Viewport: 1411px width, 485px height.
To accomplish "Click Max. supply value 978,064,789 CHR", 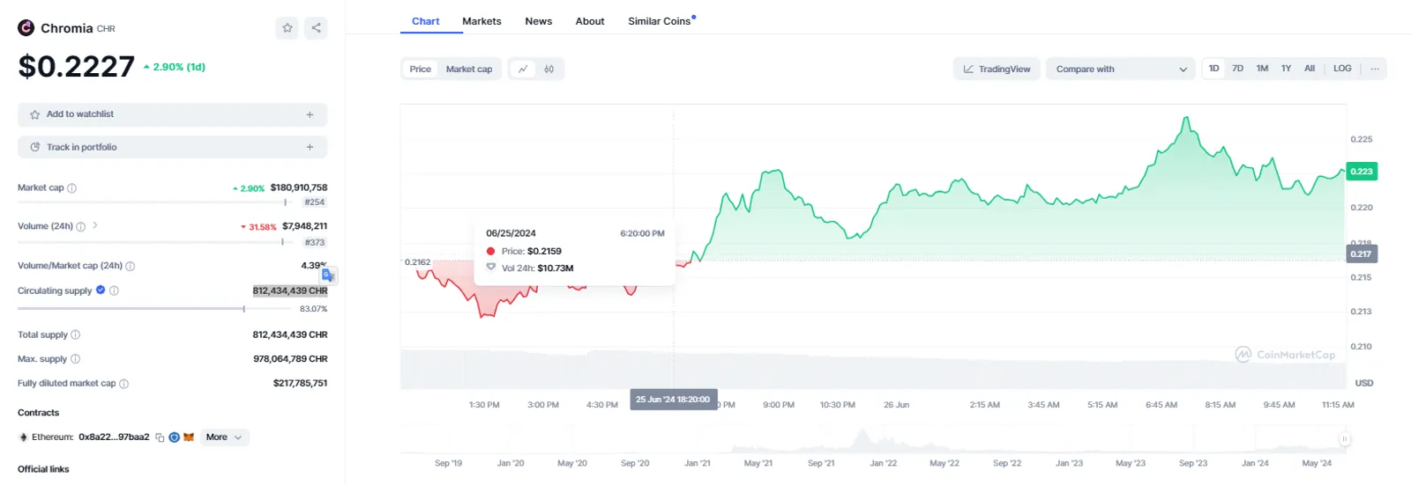I will point(290,359).
